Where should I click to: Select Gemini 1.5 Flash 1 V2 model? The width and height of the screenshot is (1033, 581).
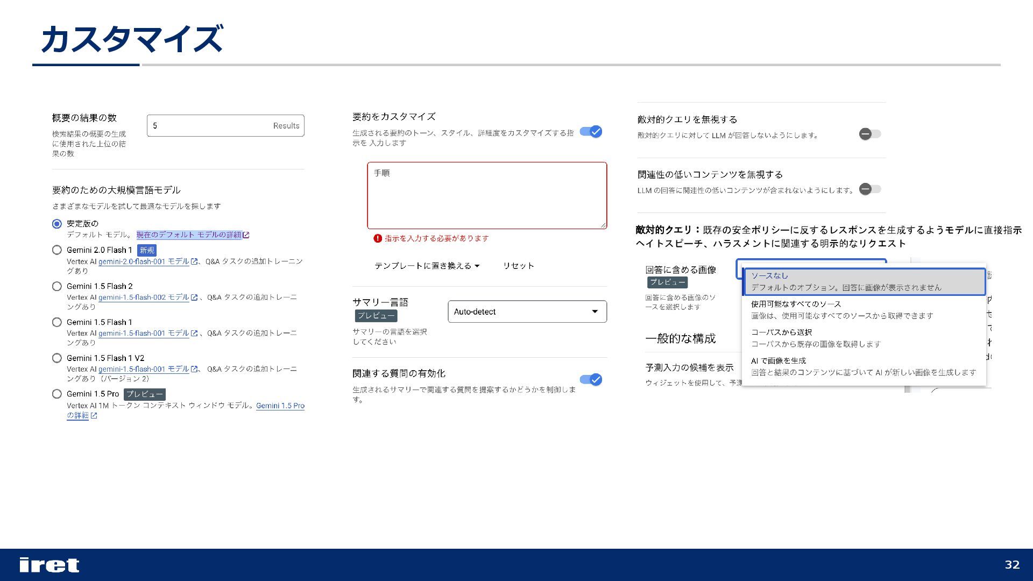point(57,358)
